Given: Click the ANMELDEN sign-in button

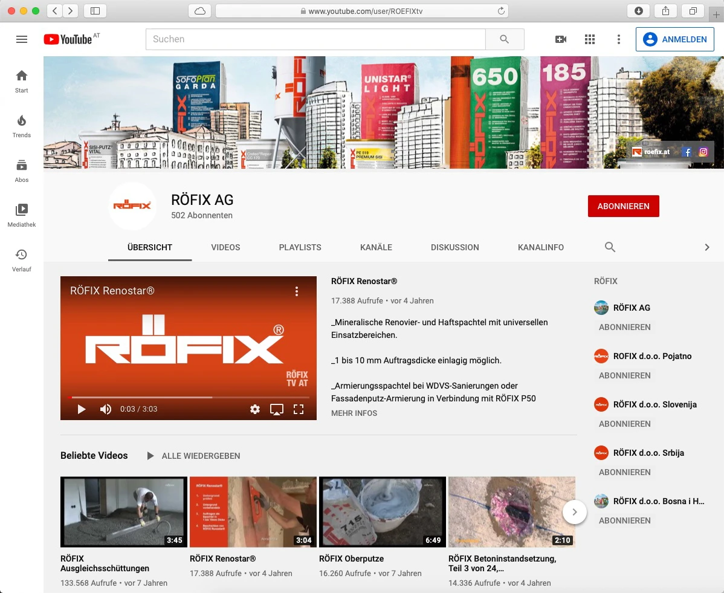Looking at the screenshot, I should tap(675, 39).
